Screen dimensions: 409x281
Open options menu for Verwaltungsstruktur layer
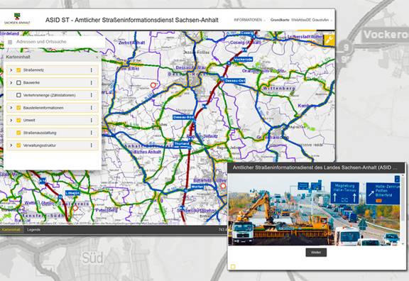pyautogui.click(x=92, y=145)
